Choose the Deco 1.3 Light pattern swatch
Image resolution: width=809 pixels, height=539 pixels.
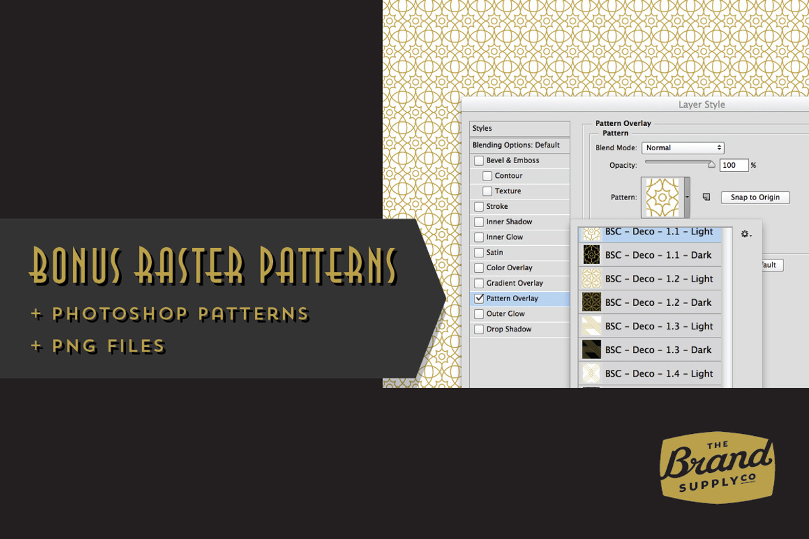click(591, 326)
